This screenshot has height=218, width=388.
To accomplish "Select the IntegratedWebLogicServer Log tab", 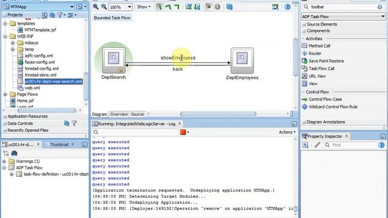I will (x=136, y=124).
